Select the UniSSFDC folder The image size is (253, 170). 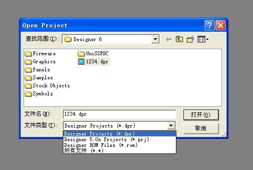pyautogui.click(x=93, y=53)
